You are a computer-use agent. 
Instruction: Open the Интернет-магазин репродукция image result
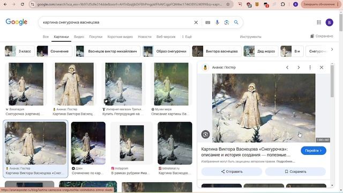coord(123,84)
